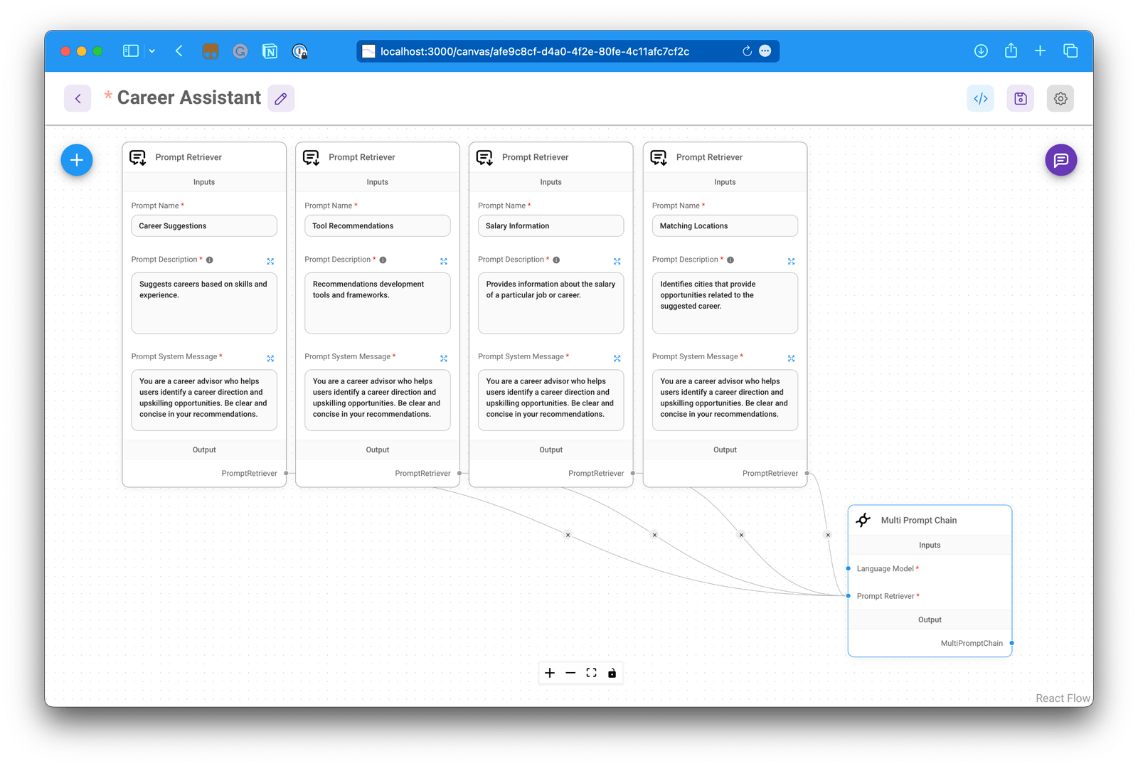Expand Prompt System Message on Matching Locations node
This screenshot has width=1138, height=766.
click(x=792, y=358)
